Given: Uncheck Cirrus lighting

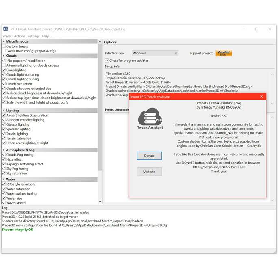Looking at the screenshot, I should tap(4, 70).
